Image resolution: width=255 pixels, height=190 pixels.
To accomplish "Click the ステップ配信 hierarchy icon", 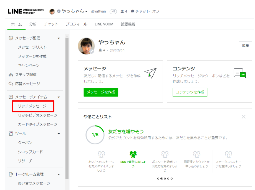I will coord(11,75).
